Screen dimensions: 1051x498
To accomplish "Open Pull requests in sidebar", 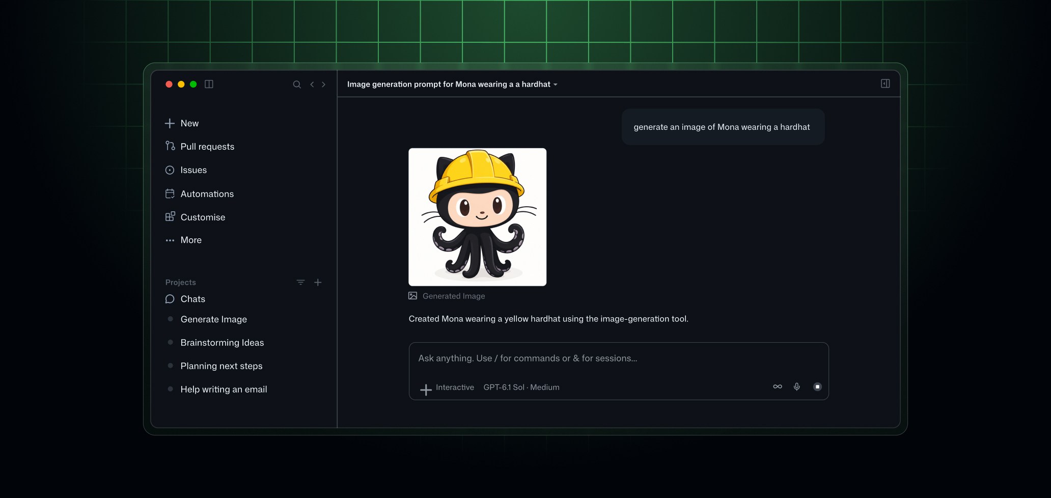I will click(x=200, y=147).
